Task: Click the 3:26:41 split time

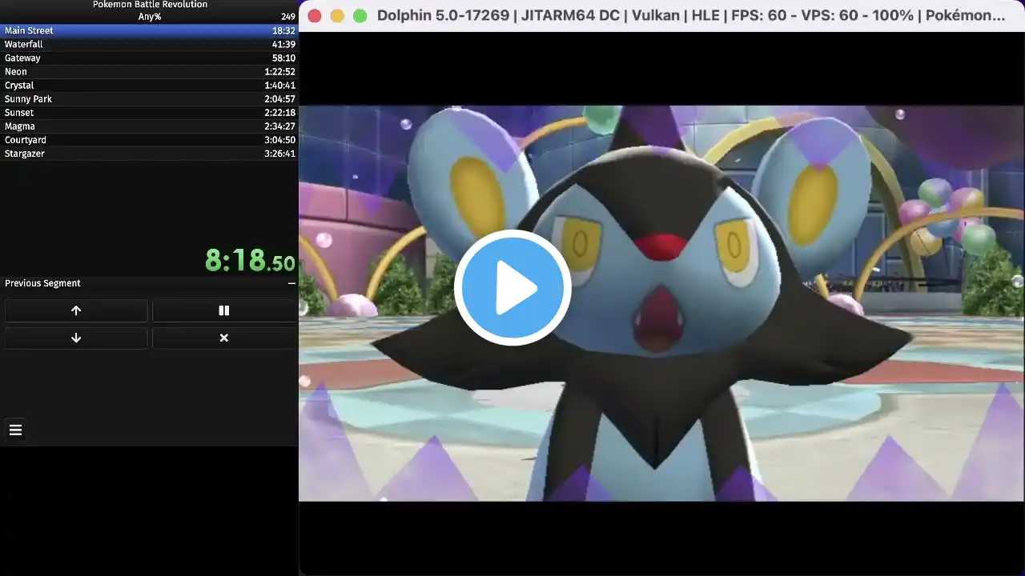Action: coord(279,153)
